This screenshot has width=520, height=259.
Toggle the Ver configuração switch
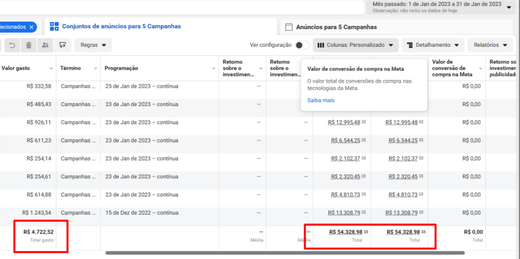[x=302, y=45]
